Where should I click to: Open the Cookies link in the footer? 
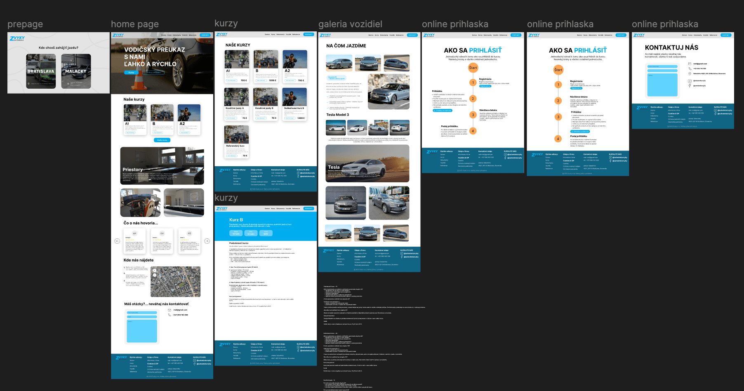[x=150, y=367]
